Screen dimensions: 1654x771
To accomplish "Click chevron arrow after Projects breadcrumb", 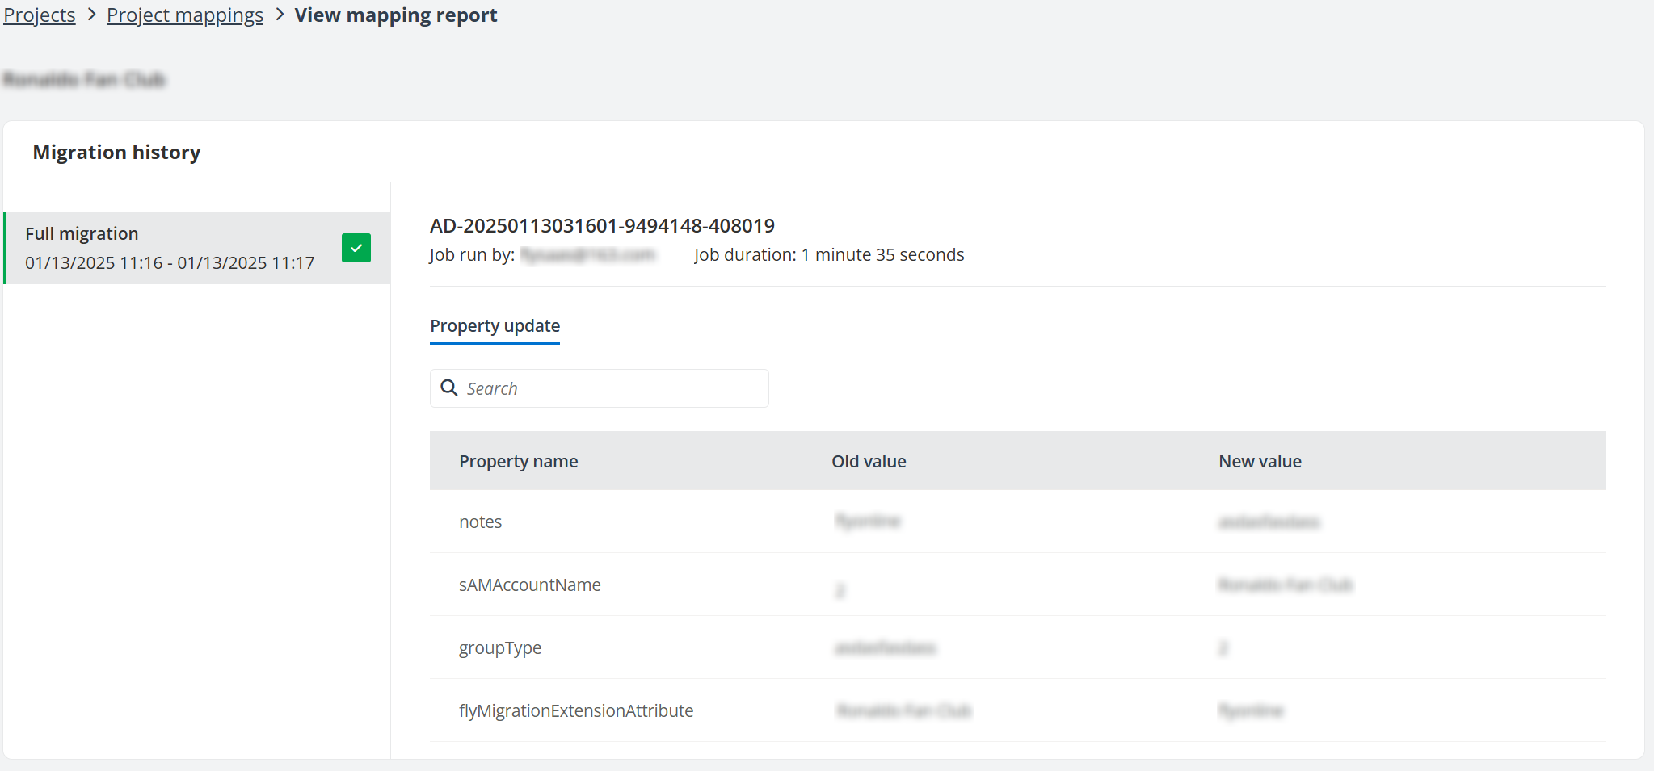I will (x=91, y=15).
